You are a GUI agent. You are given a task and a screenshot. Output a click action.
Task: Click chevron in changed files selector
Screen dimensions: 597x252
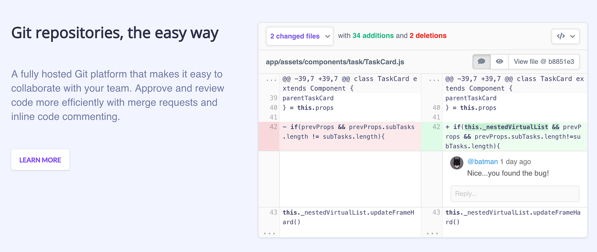(x=327, y=37)
